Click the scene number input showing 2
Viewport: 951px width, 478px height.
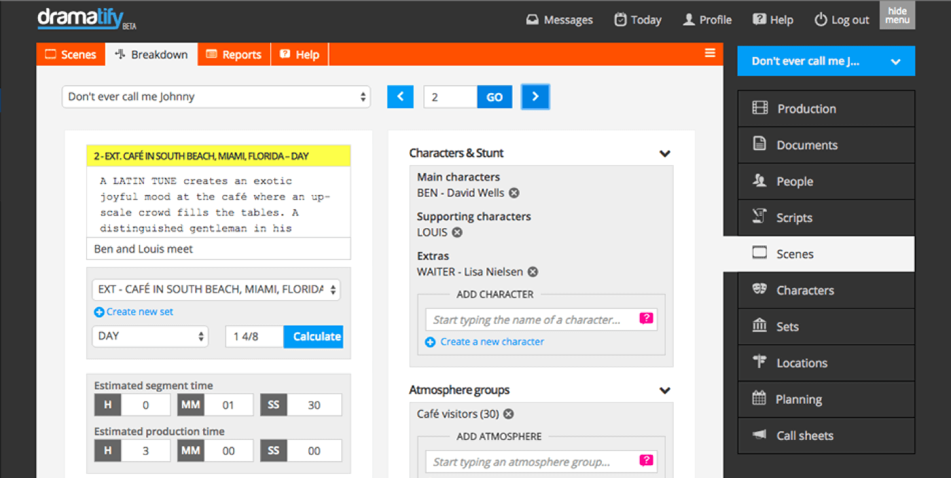[450, 96]
